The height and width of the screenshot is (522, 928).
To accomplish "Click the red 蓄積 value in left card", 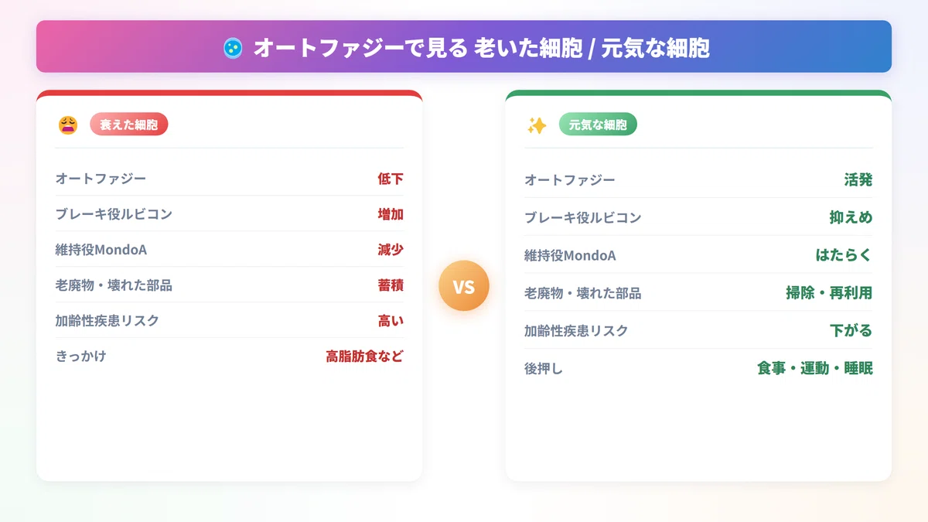I will click(391, 285).
